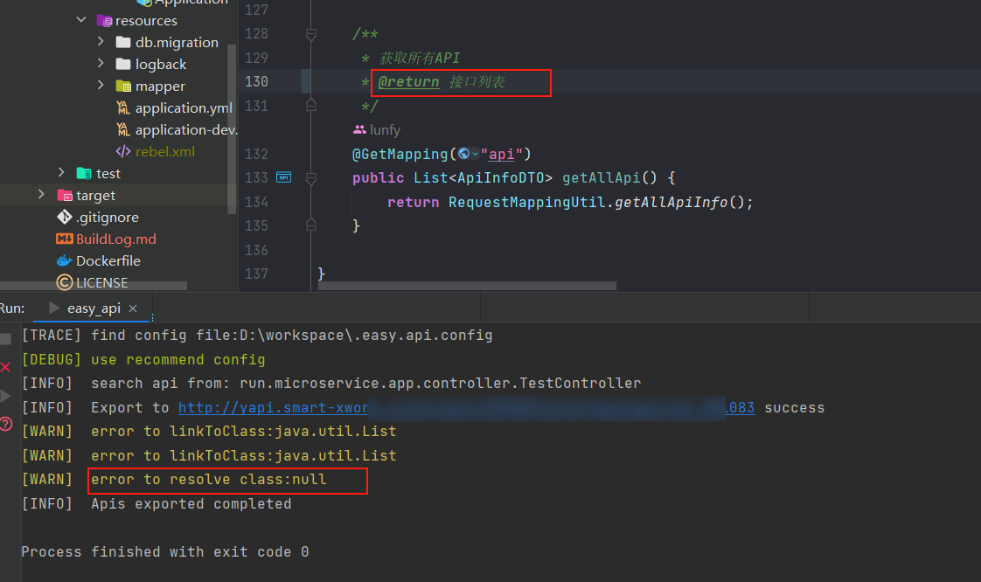Screen dimensions: 981x582
Task: Click the help question mark icon in run toolbar
Action: pyautogui.click(x=5, y=424)
